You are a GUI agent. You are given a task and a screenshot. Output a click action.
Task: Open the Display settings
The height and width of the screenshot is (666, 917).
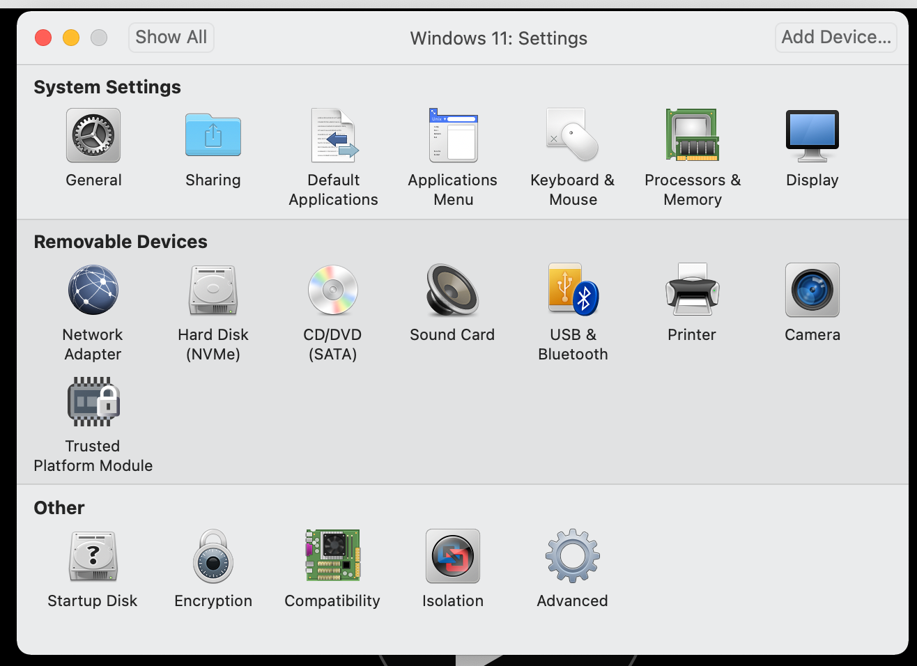(x=812, y=136)
